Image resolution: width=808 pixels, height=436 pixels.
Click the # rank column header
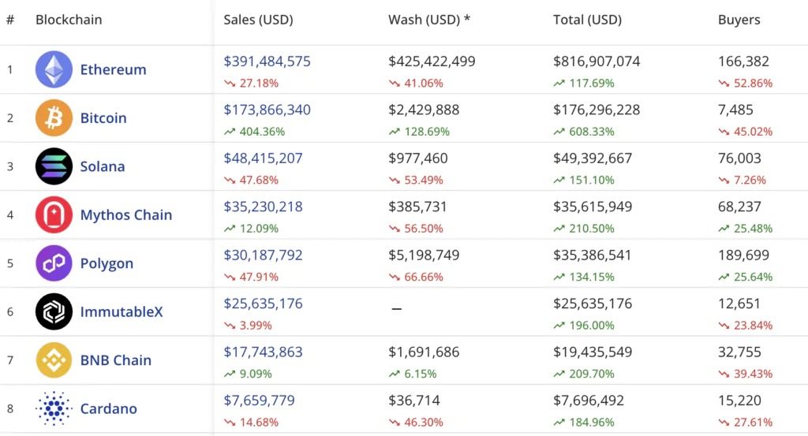pos(10,20)
